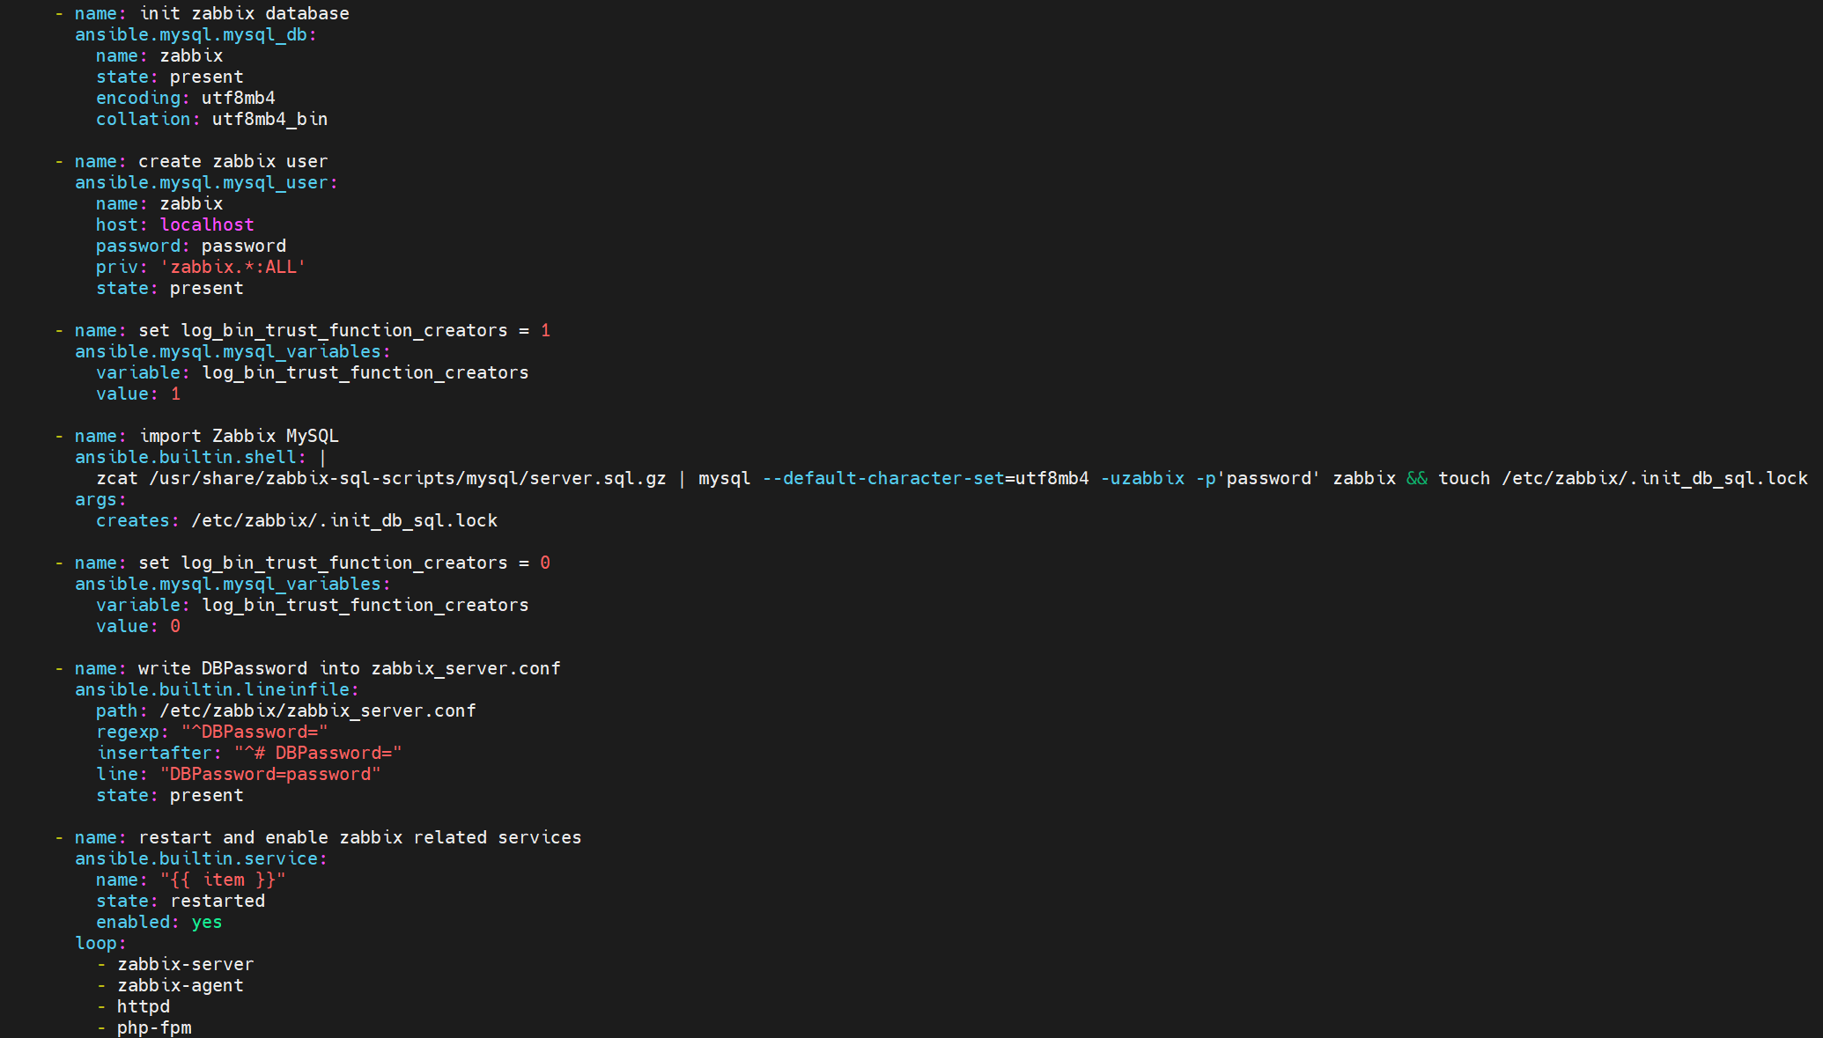Click loop item 'zabbix-agent'
The width and height of the screenshot is (1823, 1038).
(181, 985)
